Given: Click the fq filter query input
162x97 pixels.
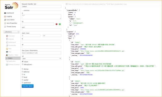Looking at the screenshot, I should point(38,24).
